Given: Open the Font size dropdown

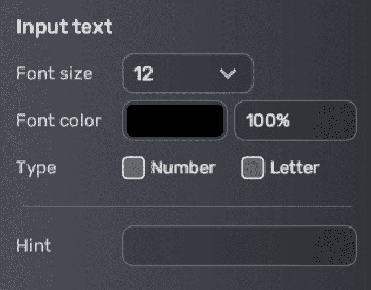Looking at the screenshot, I should (187, 74).
